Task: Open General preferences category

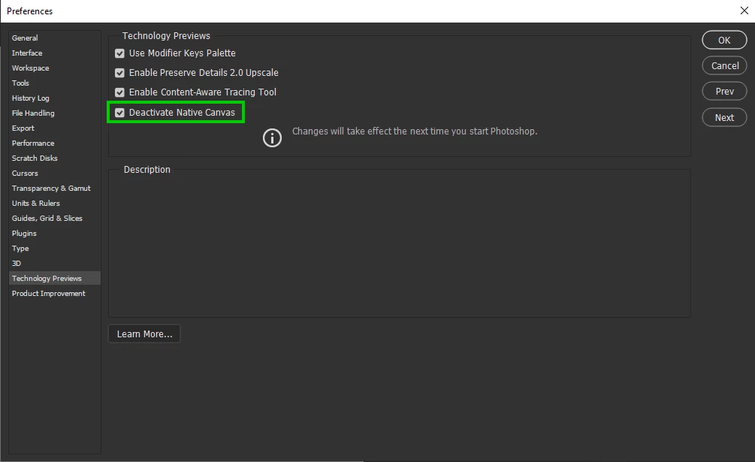Action: (x=54, y=38)
